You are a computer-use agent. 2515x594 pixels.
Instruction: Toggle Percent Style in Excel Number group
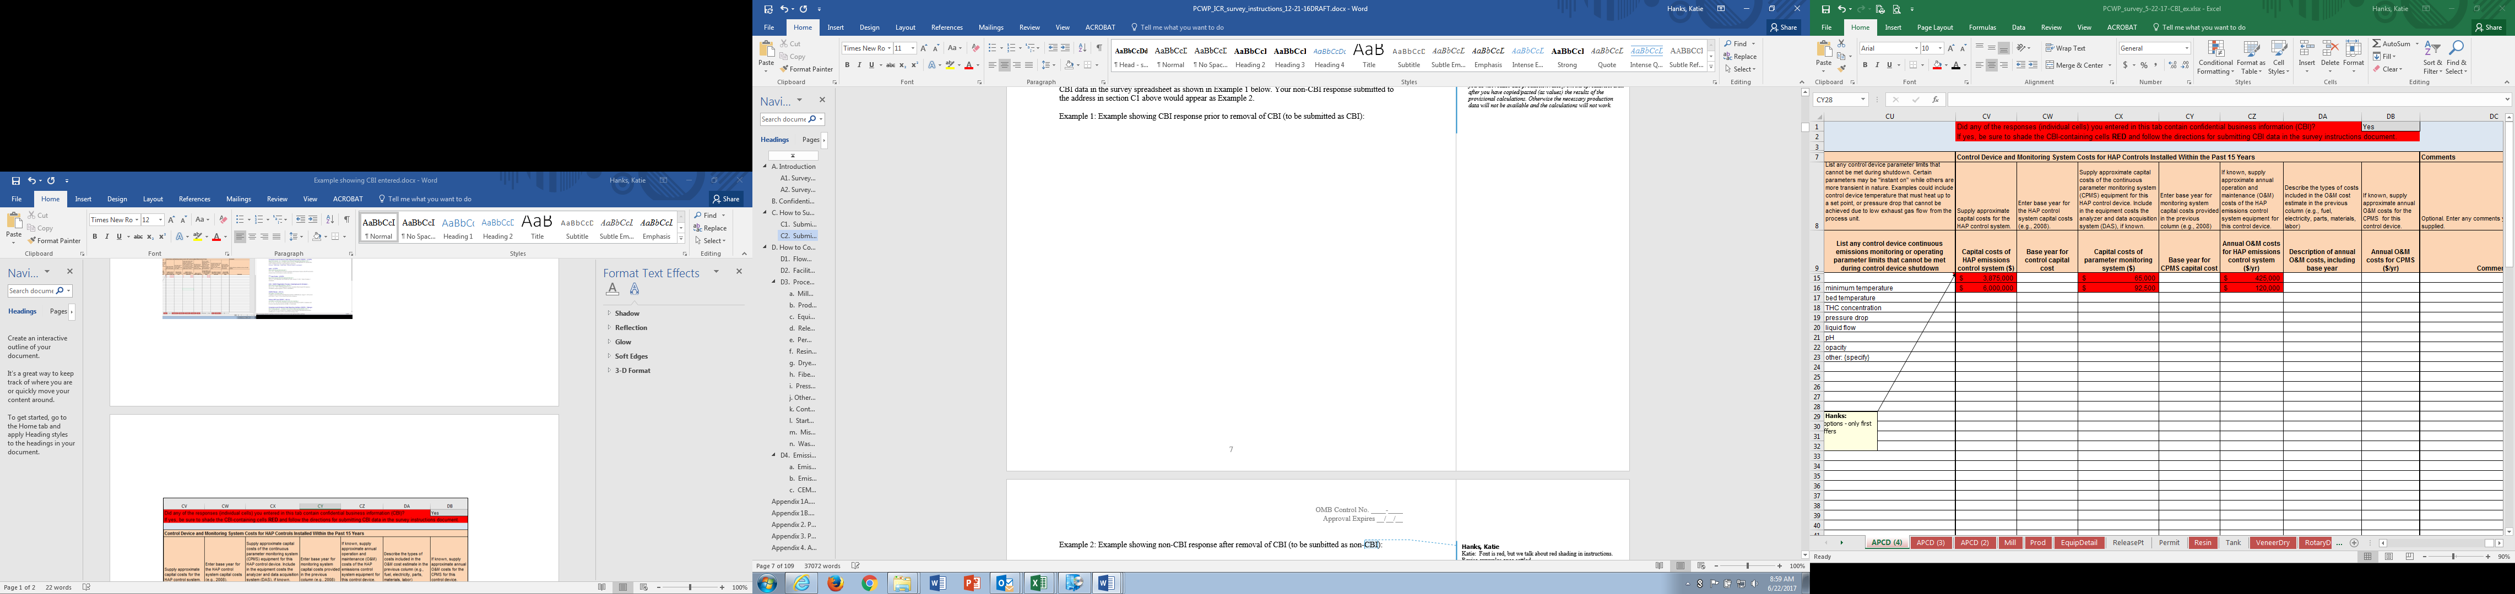pos(2144,65)
